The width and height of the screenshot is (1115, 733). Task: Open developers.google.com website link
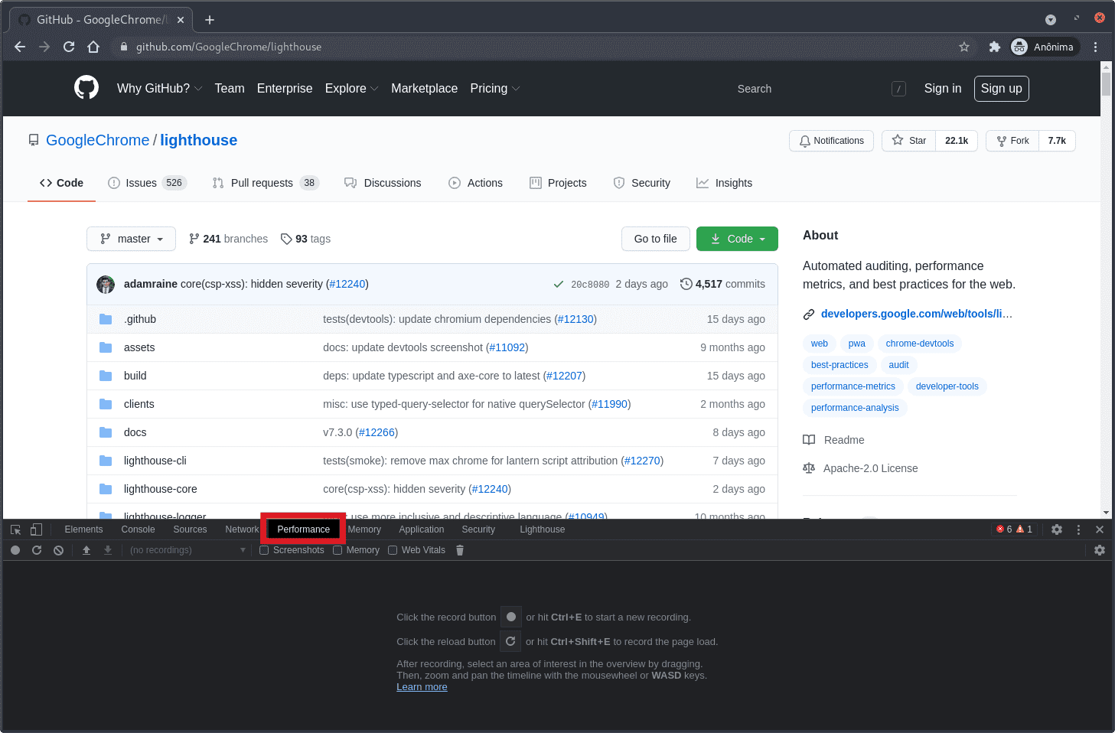tap(916, 314)
